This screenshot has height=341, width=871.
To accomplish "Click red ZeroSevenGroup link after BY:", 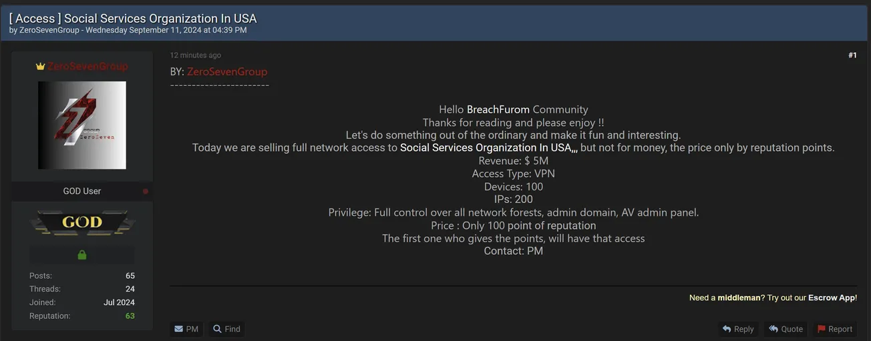I will [x=227, y=72].
